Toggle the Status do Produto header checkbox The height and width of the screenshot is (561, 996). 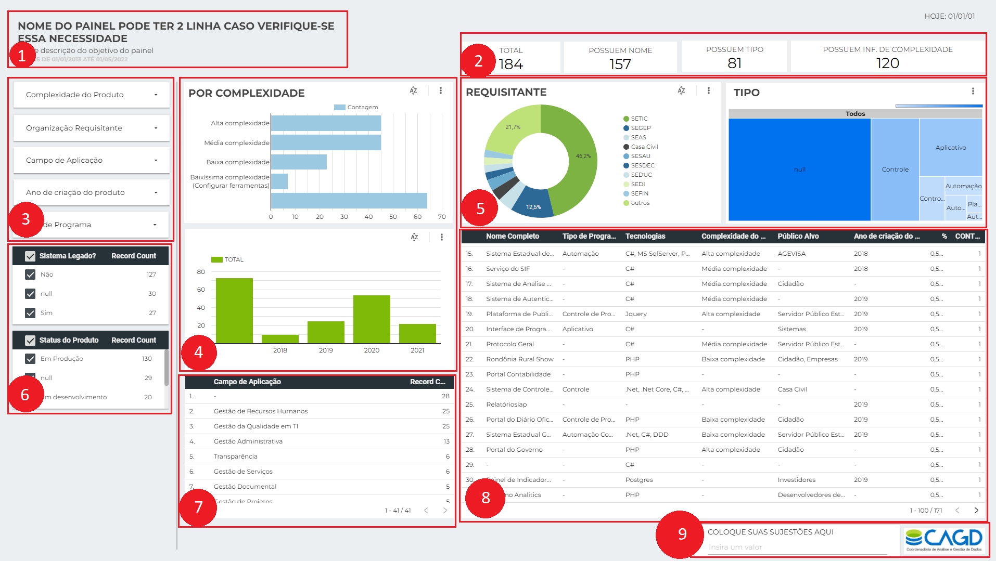click(30, 340)
